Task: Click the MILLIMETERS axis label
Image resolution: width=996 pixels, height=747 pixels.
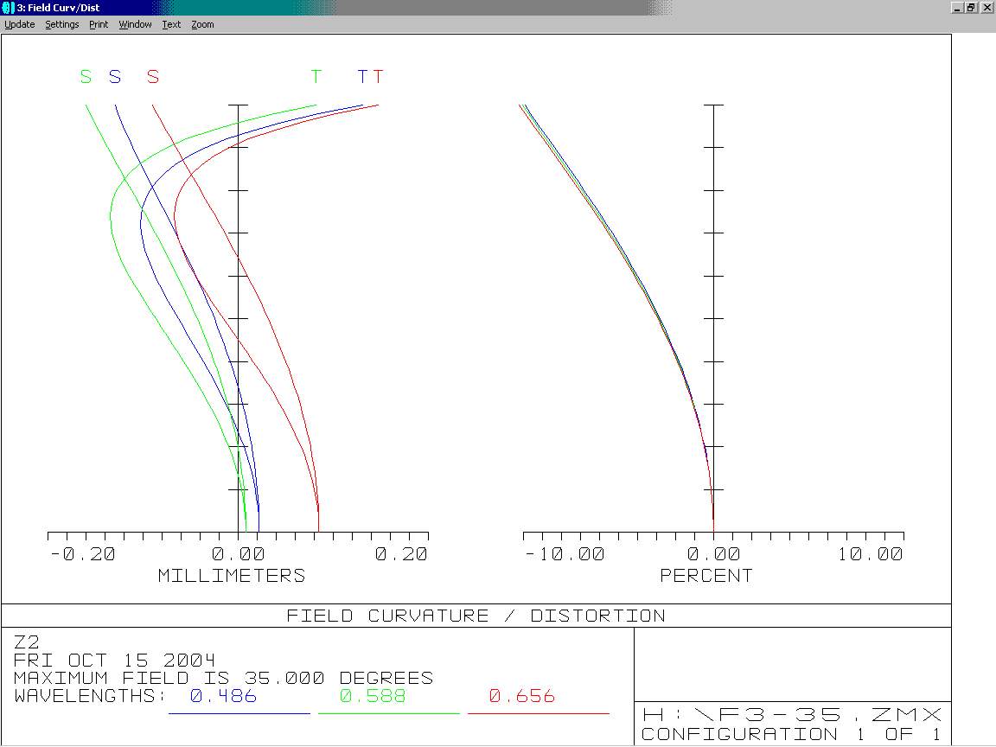Action: pyautogui.click(x=232, y=576)
